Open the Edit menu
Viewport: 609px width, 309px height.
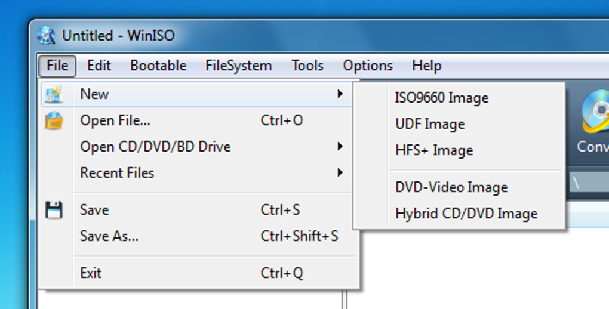pyautogui.click(x=99, y=66)
